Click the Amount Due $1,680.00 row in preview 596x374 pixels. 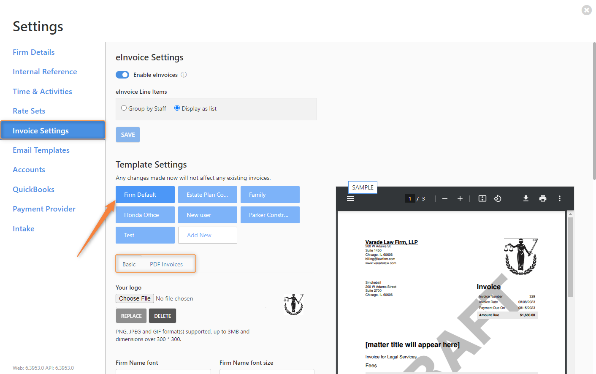507,315
